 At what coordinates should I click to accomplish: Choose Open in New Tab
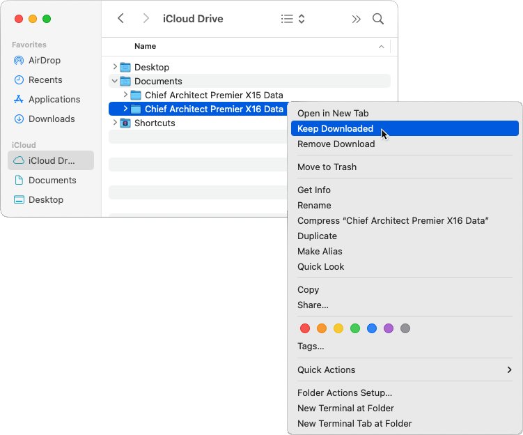(405, 113)
